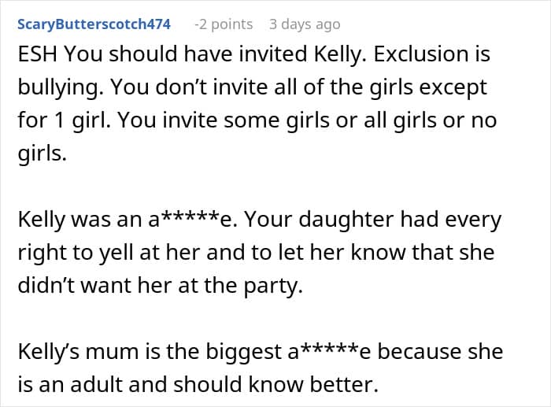
Task: Click the phrase 'Your daughter had every'
Action: click(x=372, y=220)
